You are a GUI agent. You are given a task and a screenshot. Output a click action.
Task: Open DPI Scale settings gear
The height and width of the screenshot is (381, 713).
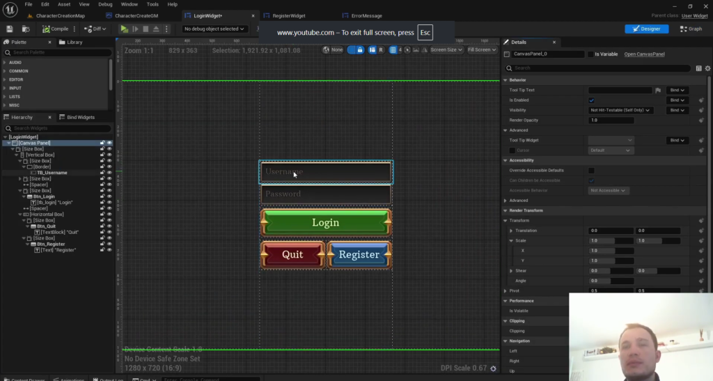(494, 368)
